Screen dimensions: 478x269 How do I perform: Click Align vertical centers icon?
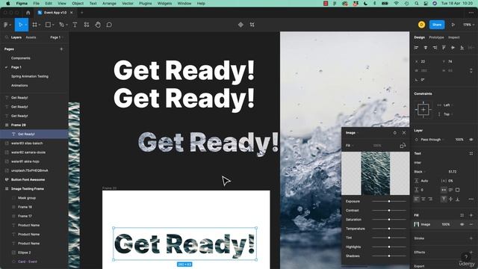tap(453, 48)
